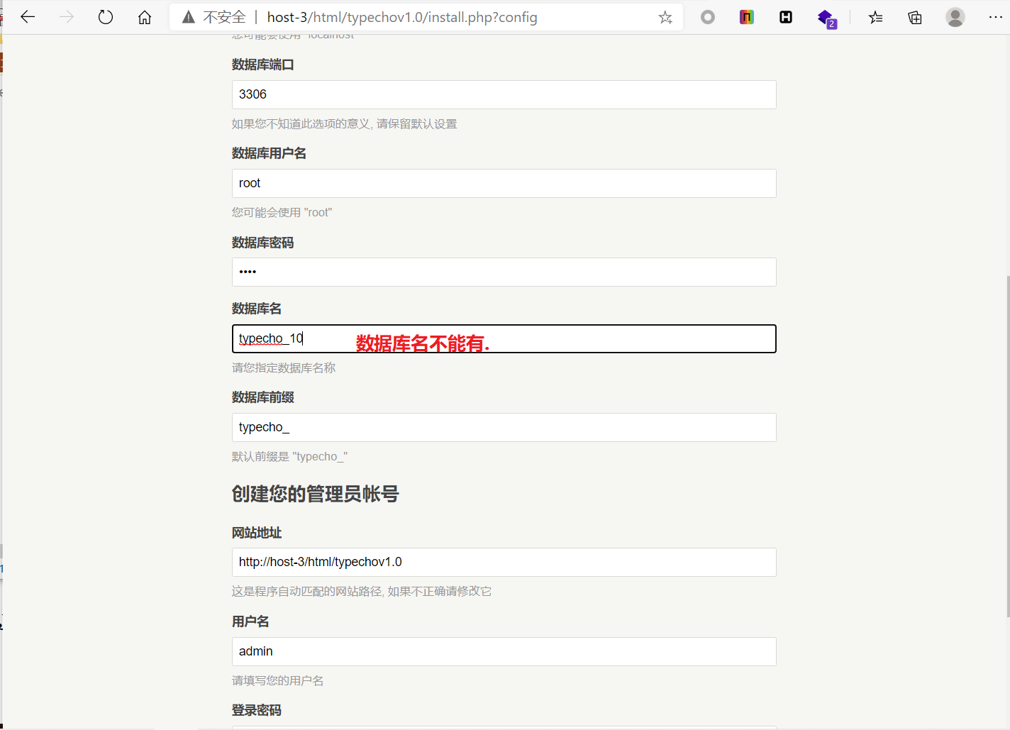Add this page to favorites via star

pos(665,16)
